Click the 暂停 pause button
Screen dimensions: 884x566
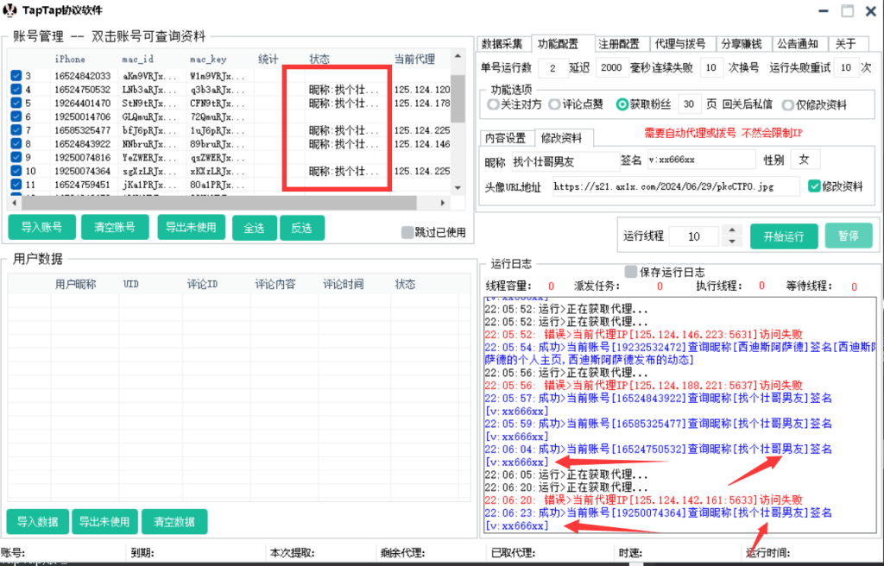(849, 236)
